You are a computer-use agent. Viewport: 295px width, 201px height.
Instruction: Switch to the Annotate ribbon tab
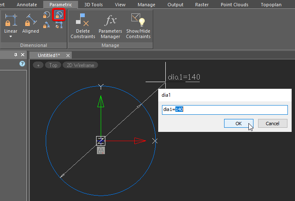point(27,5)
